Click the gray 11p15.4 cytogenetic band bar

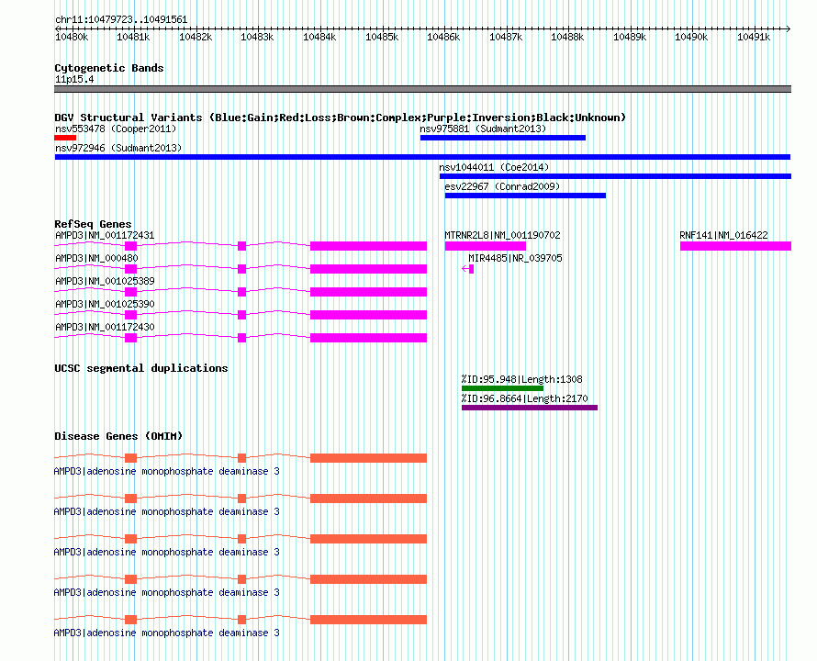pyautogui.click(x=422, y=89)
